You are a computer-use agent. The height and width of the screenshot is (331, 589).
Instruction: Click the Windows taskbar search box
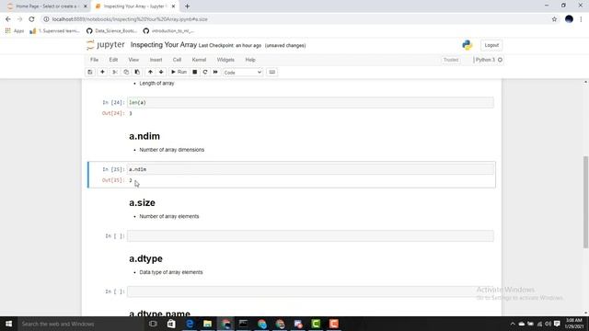coord(81,324)
